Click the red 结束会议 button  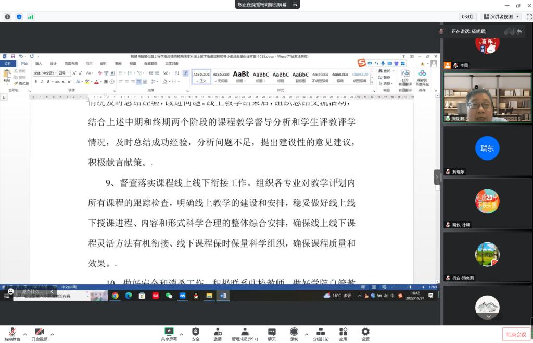515,334
